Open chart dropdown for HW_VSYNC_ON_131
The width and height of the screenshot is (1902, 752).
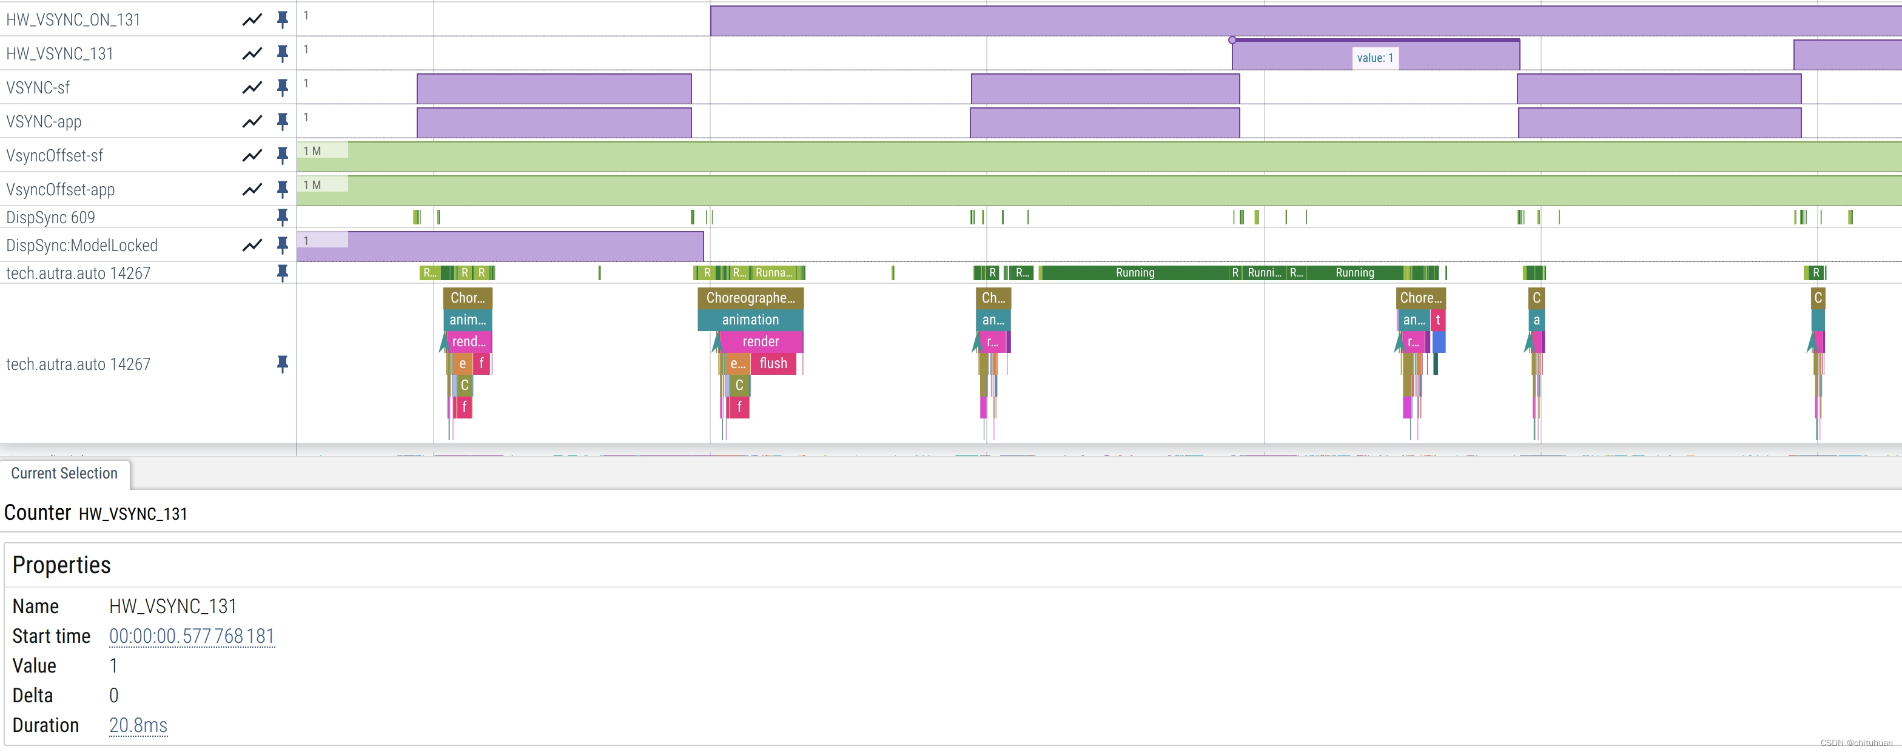[x=252, y=19]
